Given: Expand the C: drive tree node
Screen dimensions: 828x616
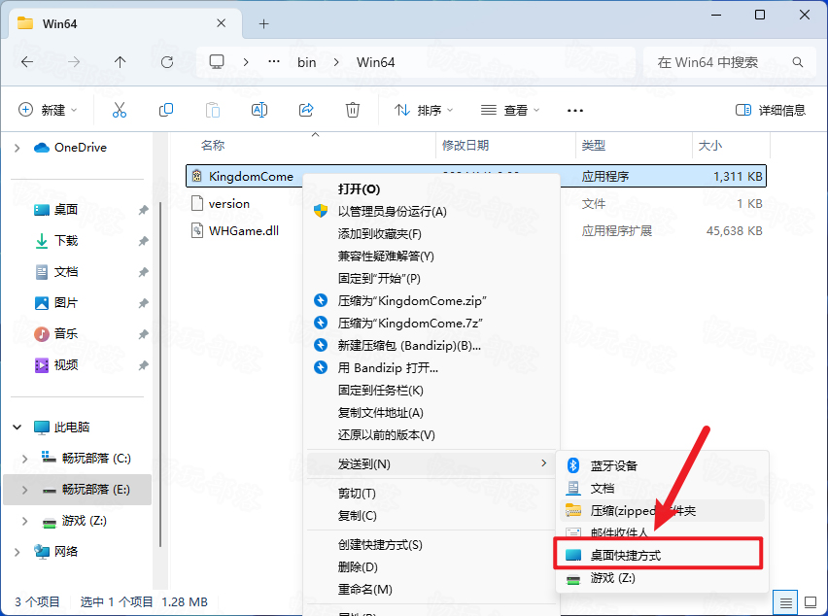Looking at the screenshot, I should [25, 459].
